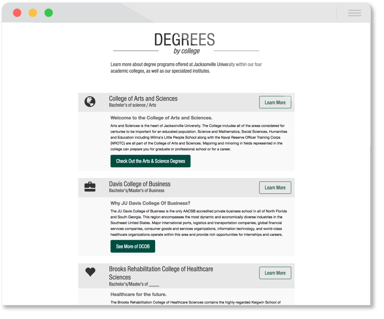Open the hamburger menu icon

click(354, 13)
